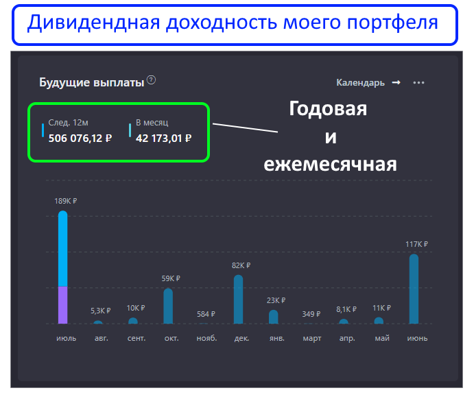Click the 5,3K ₽ value label
Viewport: 474px width, 397px height.
tap(101, 311)
